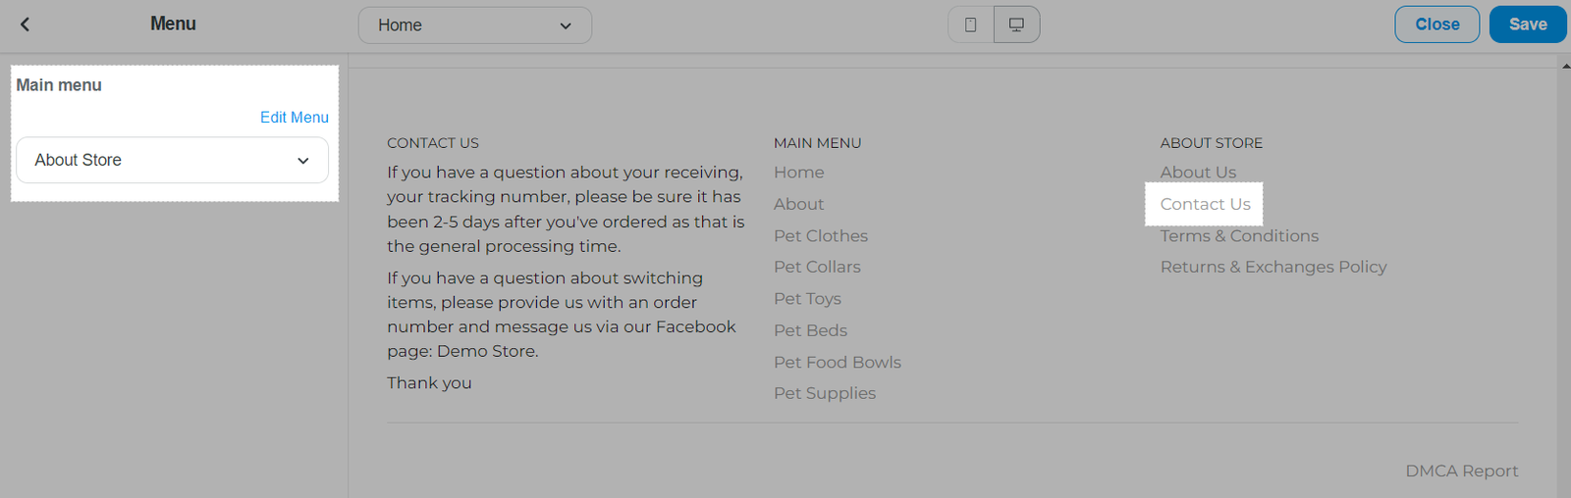This screenshot has height=498, width=1571.
Task: Save the menu changes
Action: (1528, 25)
